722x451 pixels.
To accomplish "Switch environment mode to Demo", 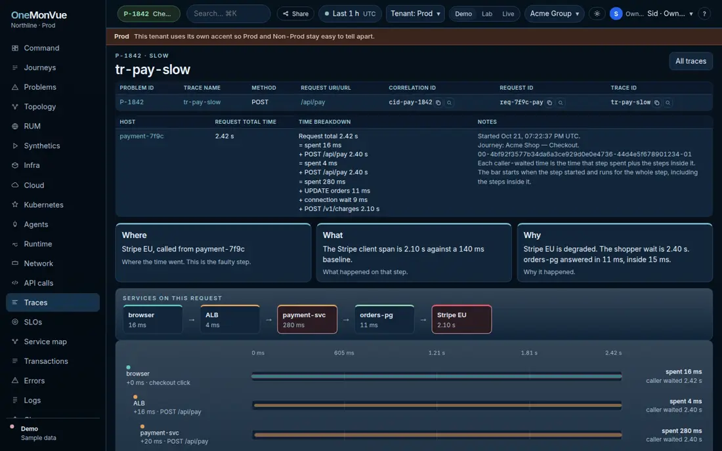I will [x=463, y=14].
